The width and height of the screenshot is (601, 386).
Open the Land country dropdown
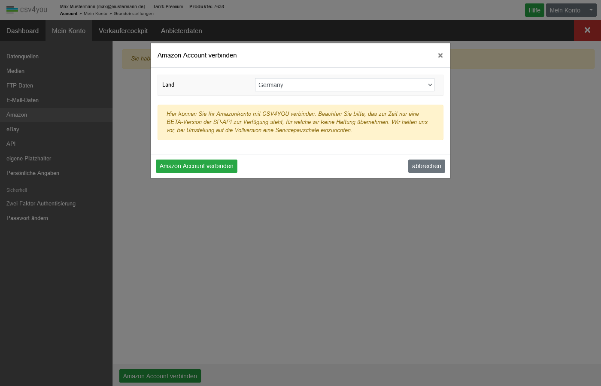pos(344,85)
